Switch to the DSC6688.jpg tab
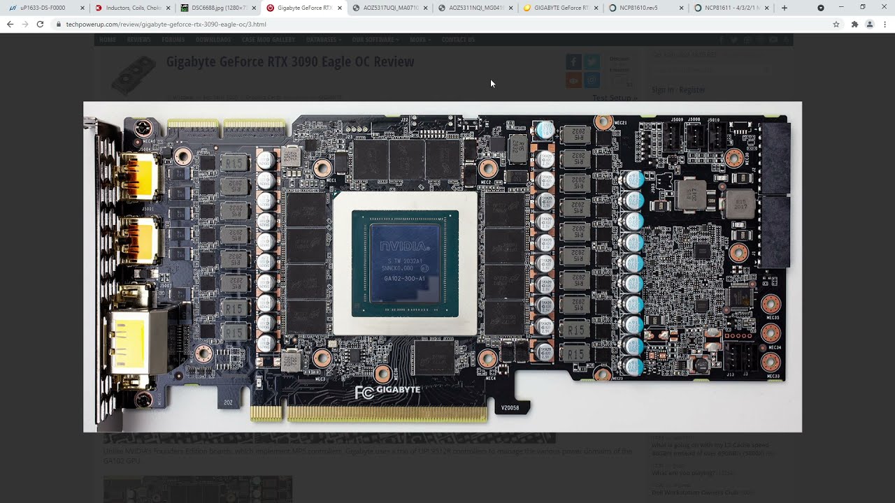 click(218, 8)
